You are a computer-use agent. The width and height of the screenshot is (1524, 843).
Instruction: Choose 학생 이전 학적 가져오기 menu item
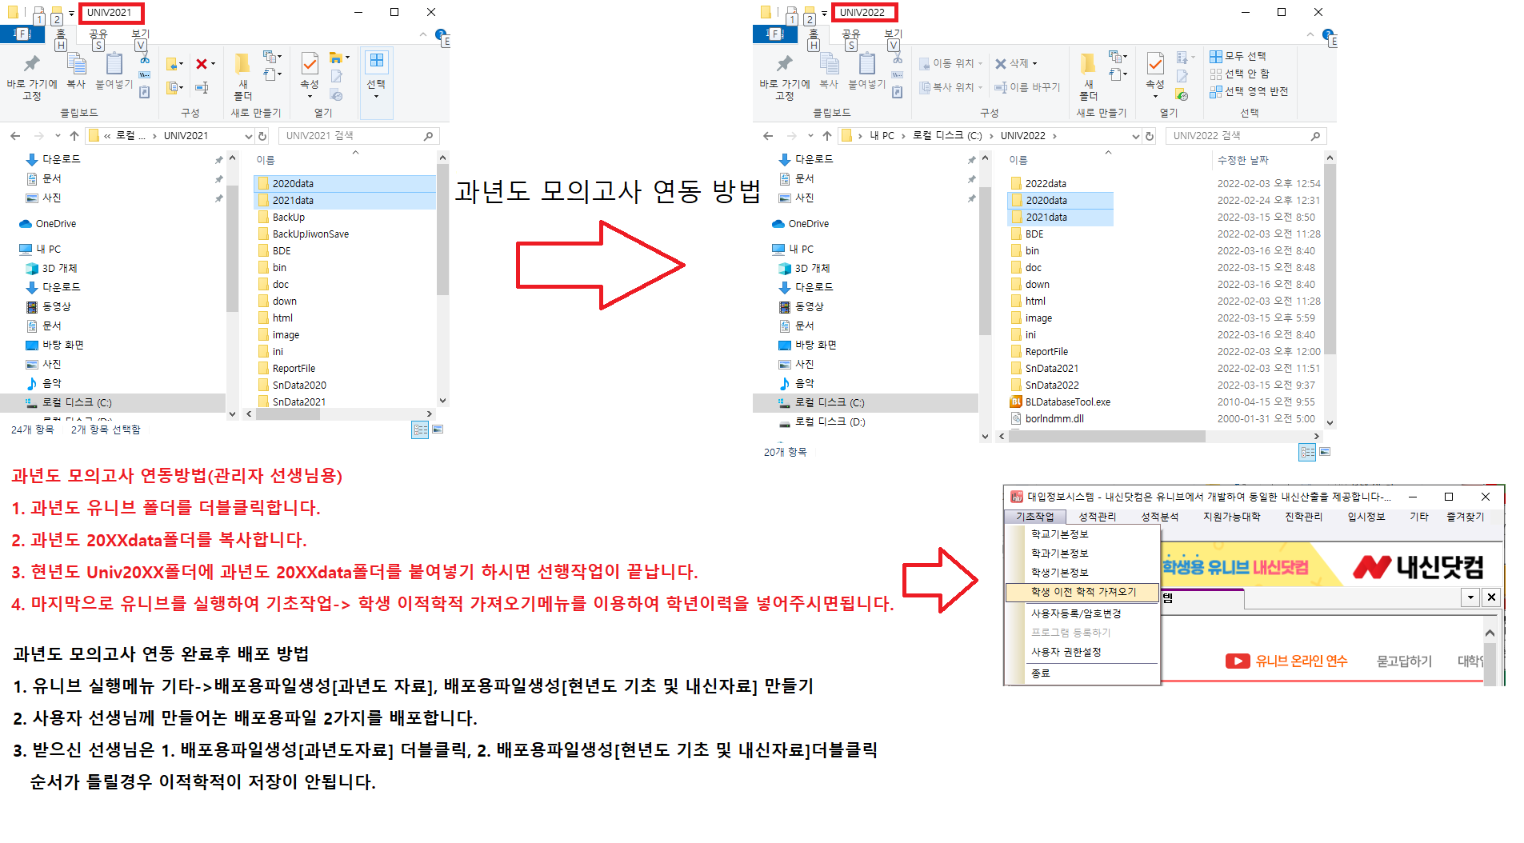point(1083,592)
